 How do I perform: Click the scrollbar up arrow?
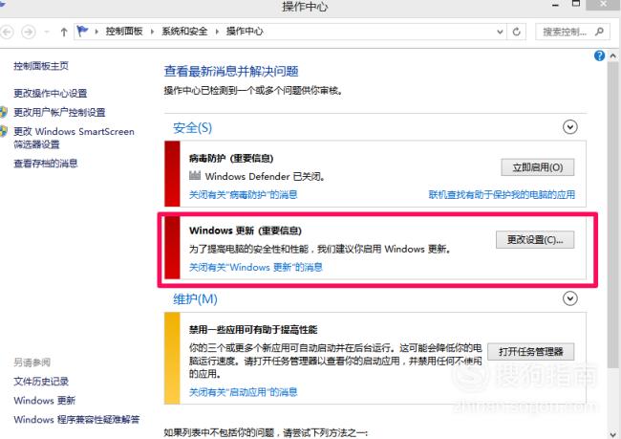pyautogui.click(x=612, y=55)
